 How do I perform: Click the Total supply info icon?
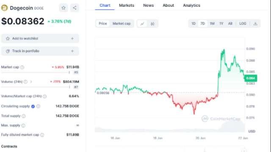coord(24,116)
